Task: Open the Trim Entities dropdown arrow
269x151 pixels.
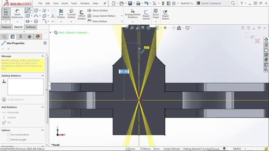Action: (61, 22)
